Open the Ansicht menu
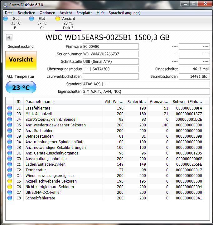This screenshot has width=213, height=225. (66, 13)
